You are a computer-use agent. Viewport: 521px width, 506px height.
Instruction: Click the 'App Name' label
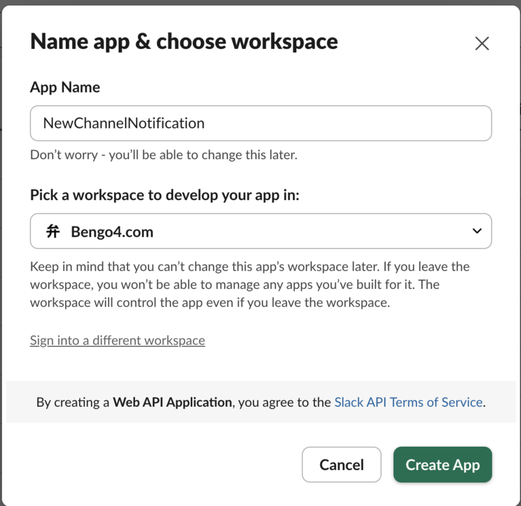[64, 87]
